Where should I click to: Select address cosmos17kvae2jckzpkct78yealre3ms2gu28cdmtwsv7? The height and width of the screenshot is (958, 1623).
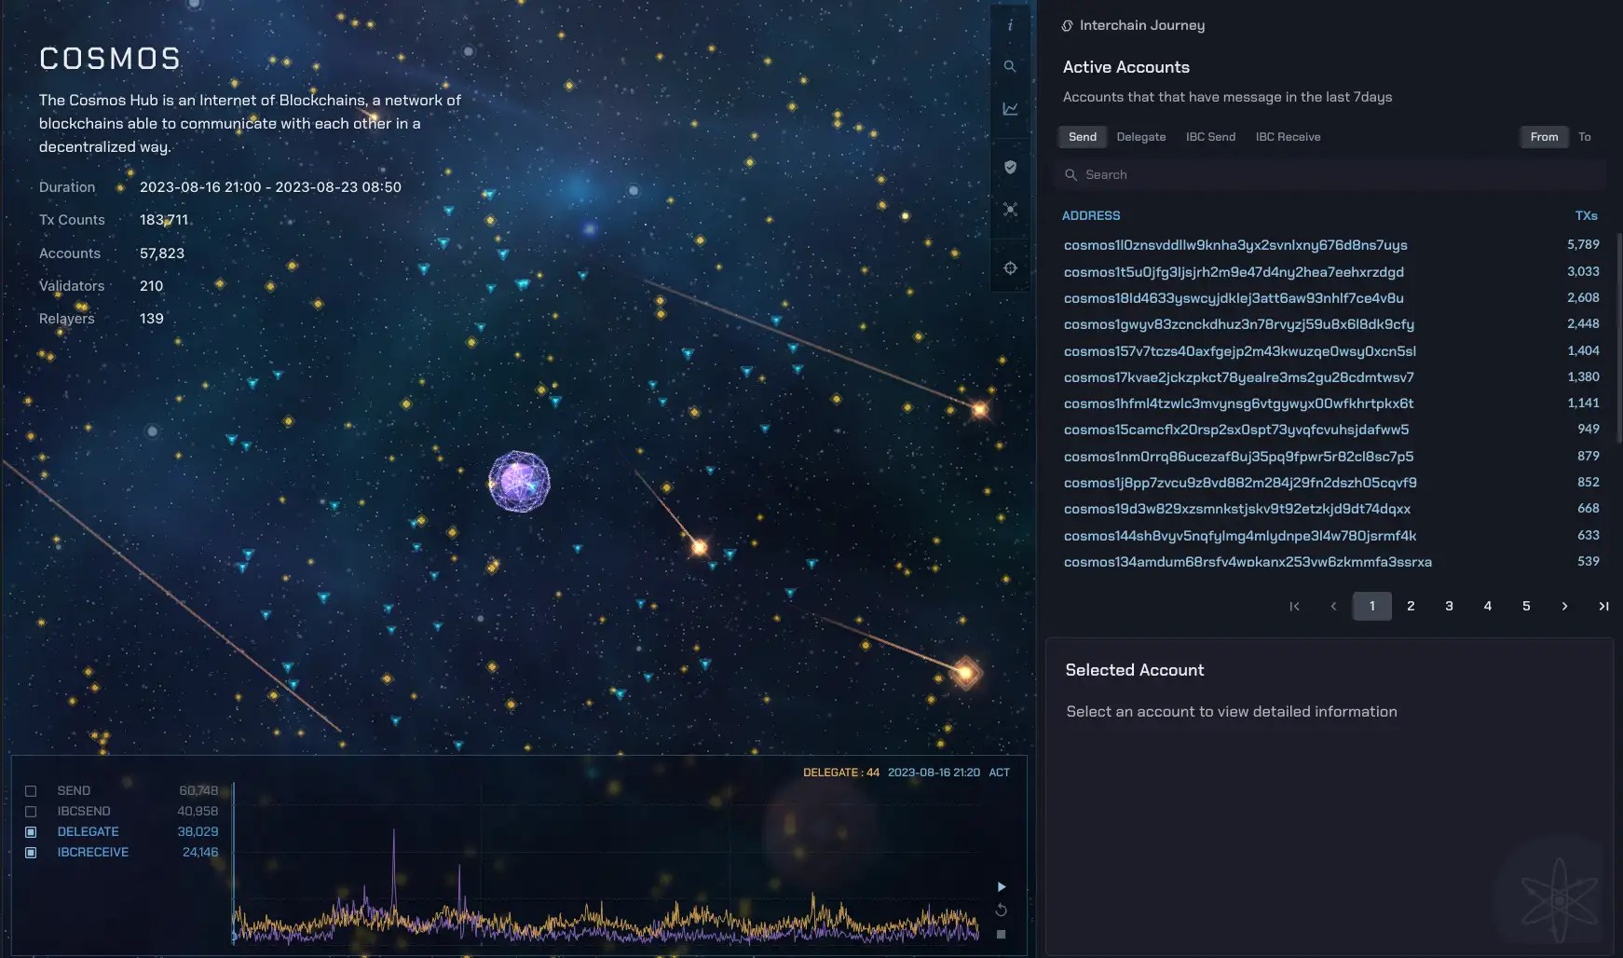(x=1239, y=377)
